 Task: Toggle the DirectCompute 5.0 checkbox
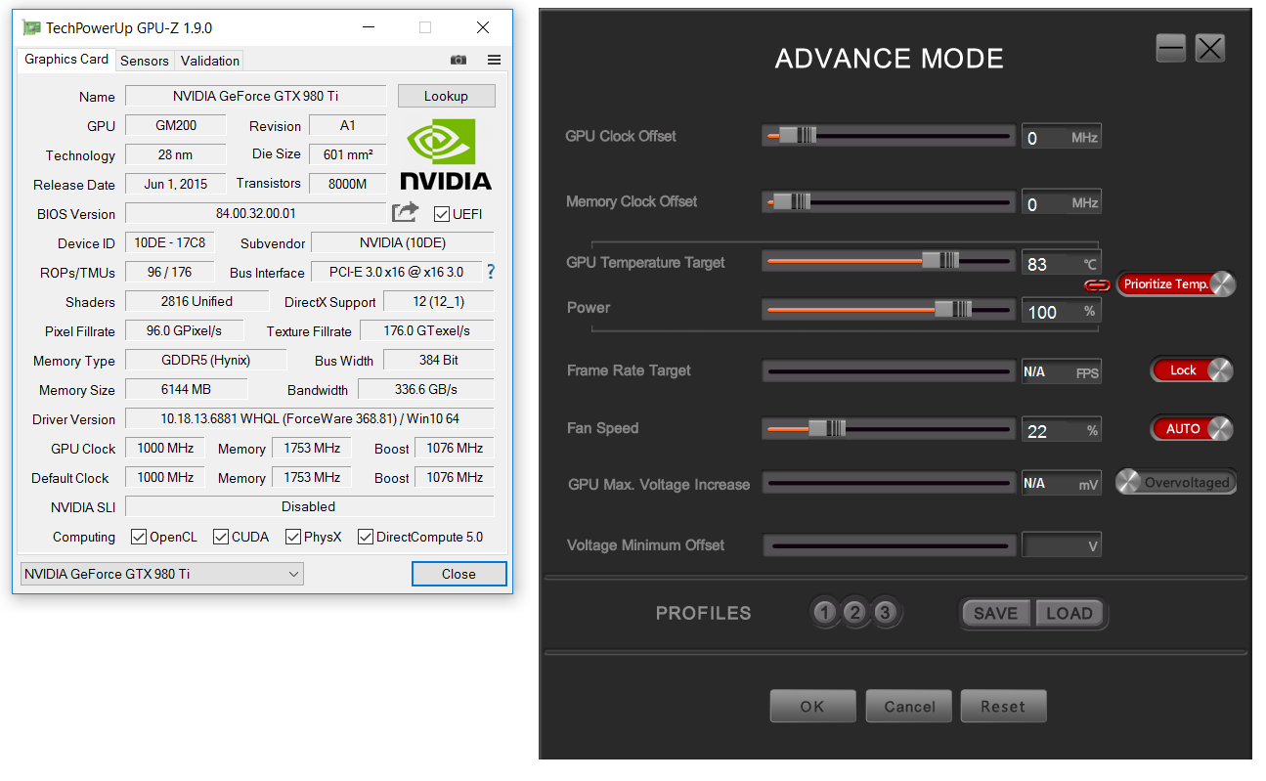[x=366, y=537]
